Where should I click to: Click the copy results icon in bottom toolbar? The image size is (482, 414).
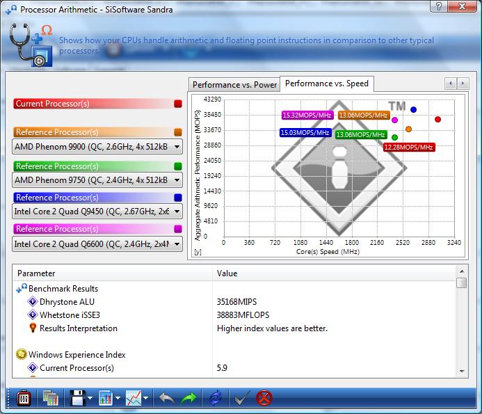coord(50,399)
